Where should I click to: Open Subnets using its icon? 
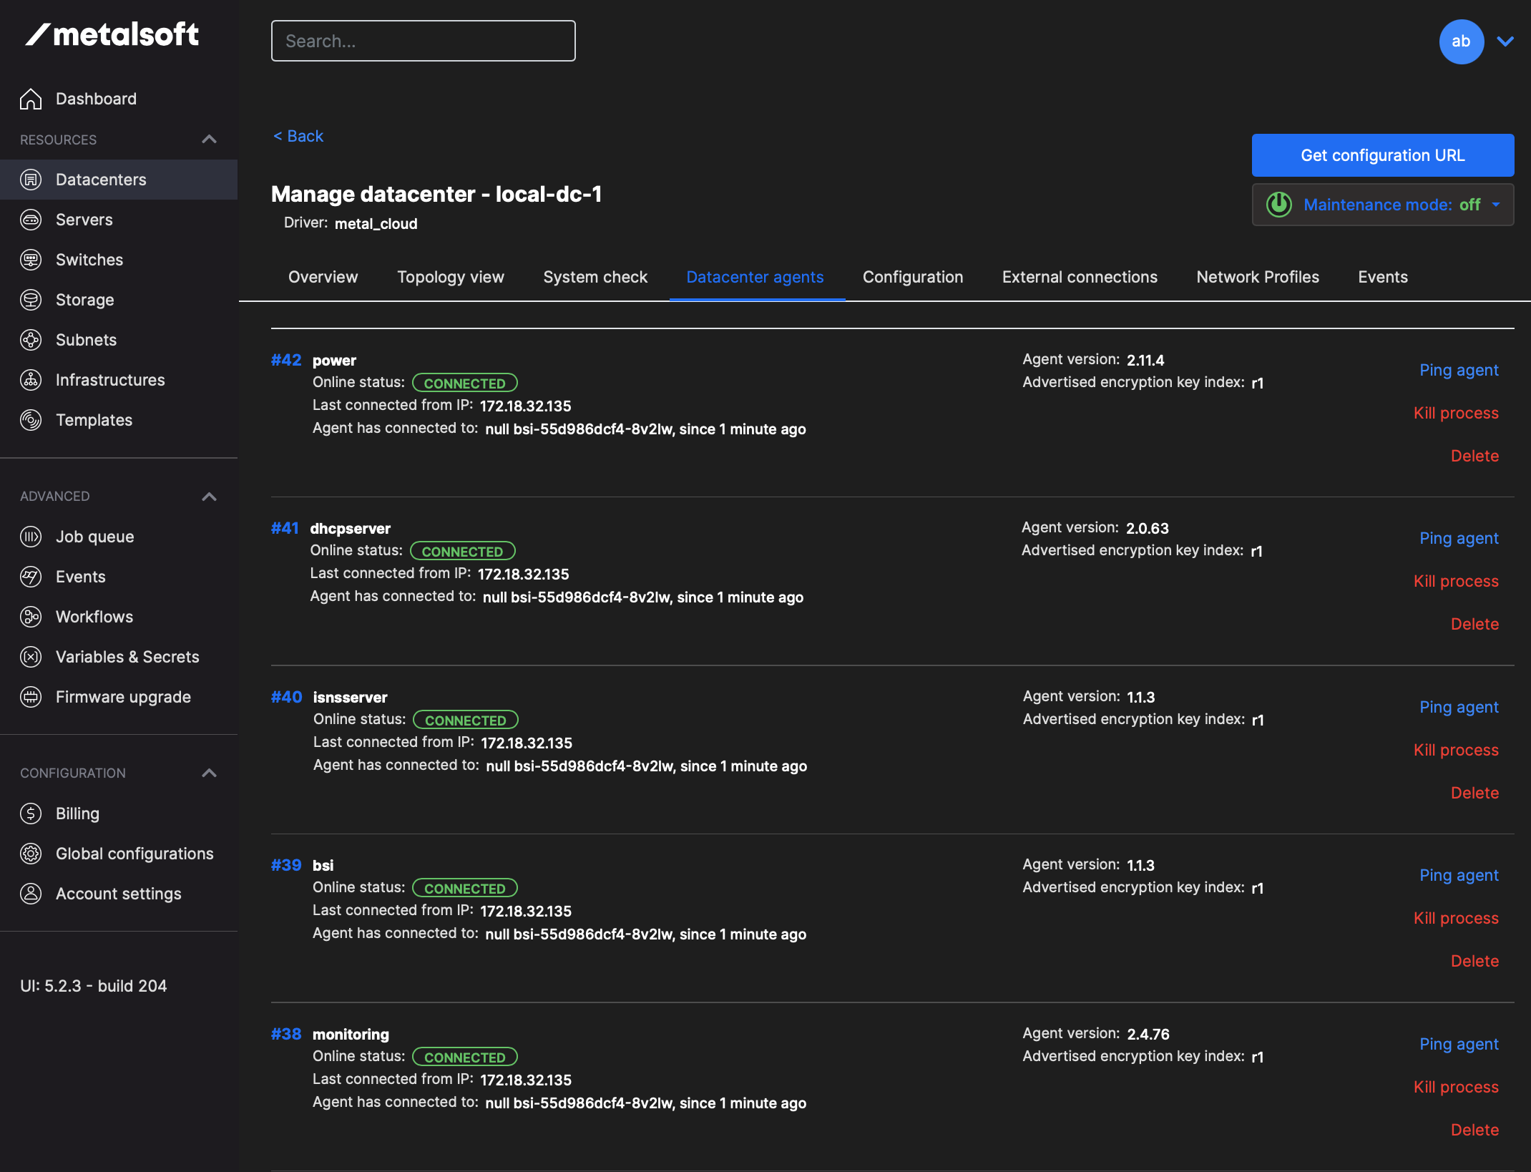(x=31, y=340)
